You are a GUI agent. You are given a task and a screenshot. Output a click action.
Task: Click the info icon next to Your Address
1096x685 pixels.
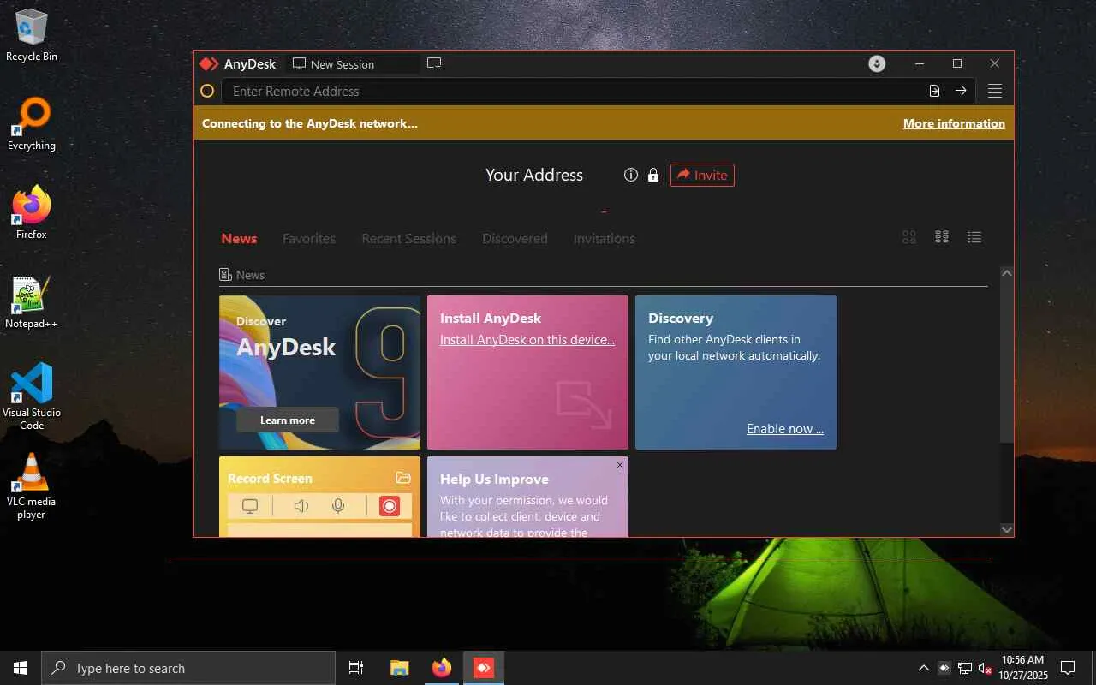point(631,175)
